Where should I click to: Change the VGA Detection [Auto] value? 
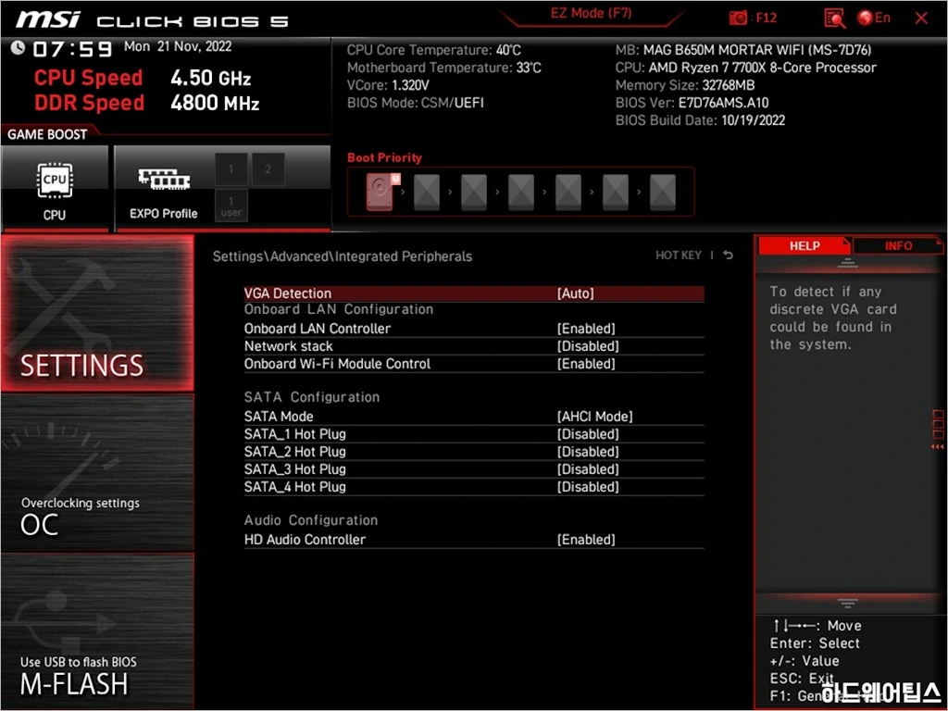coord(575,293)
